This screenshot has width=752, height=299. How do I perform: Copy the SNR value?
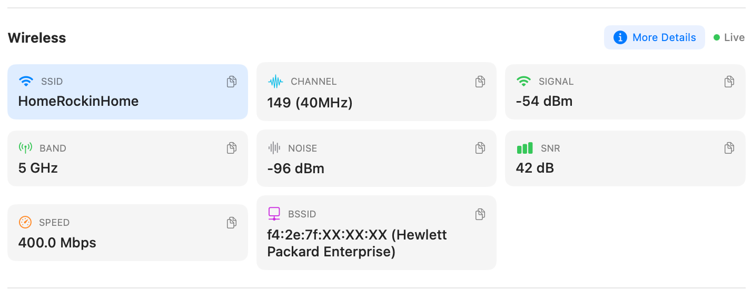(x=729, y=148)
